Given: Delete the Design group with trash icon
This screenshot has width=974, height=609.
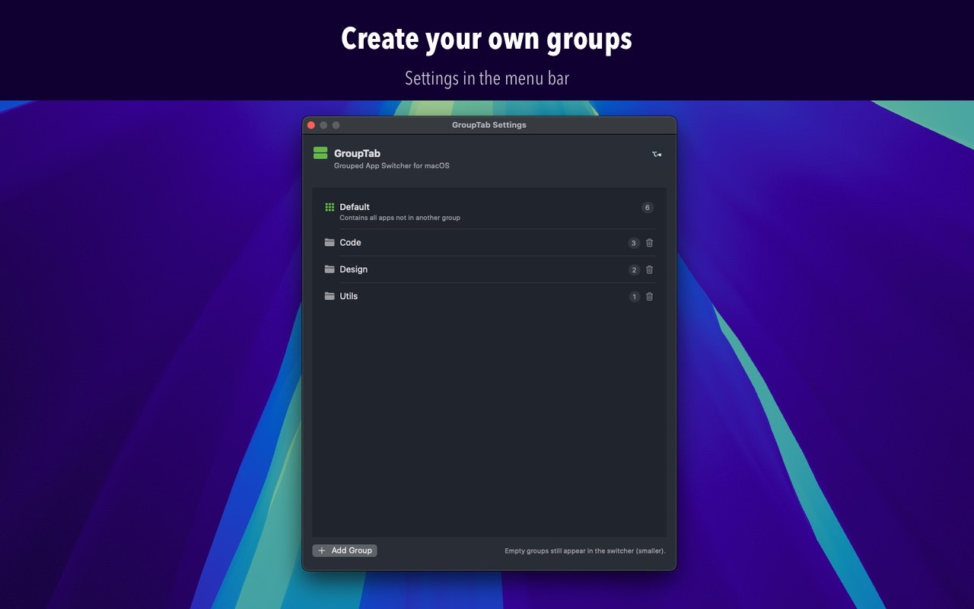Looking at the screenshot, I should (649, 269).
